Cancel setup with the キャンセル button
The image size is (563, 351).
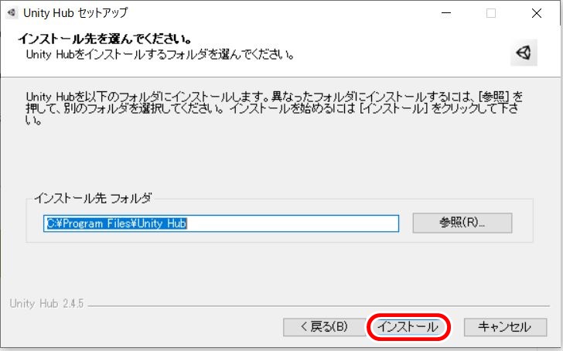coord(505,327)
